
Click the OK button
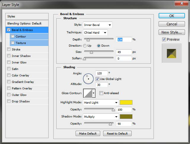[172, 16]
